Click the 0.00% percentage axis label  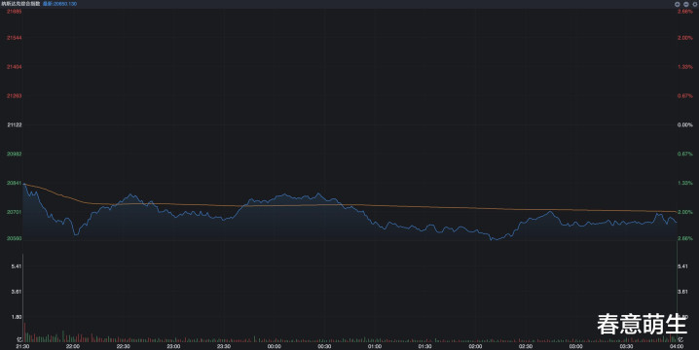pos(685,125)
